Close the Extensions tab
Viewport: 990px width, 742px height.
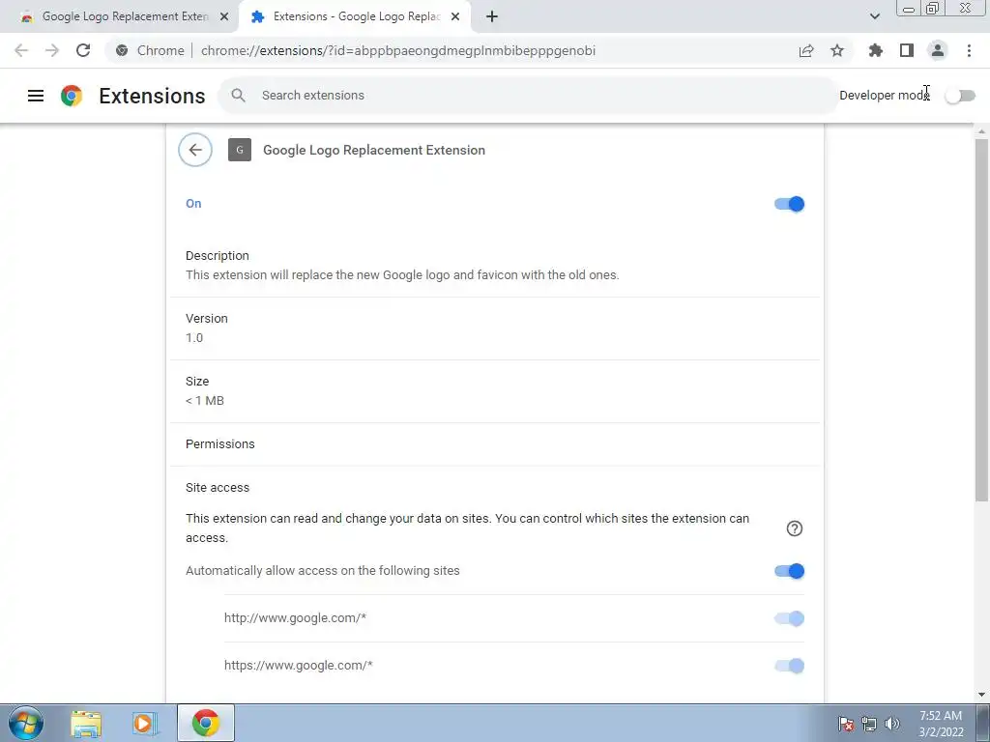455,17
